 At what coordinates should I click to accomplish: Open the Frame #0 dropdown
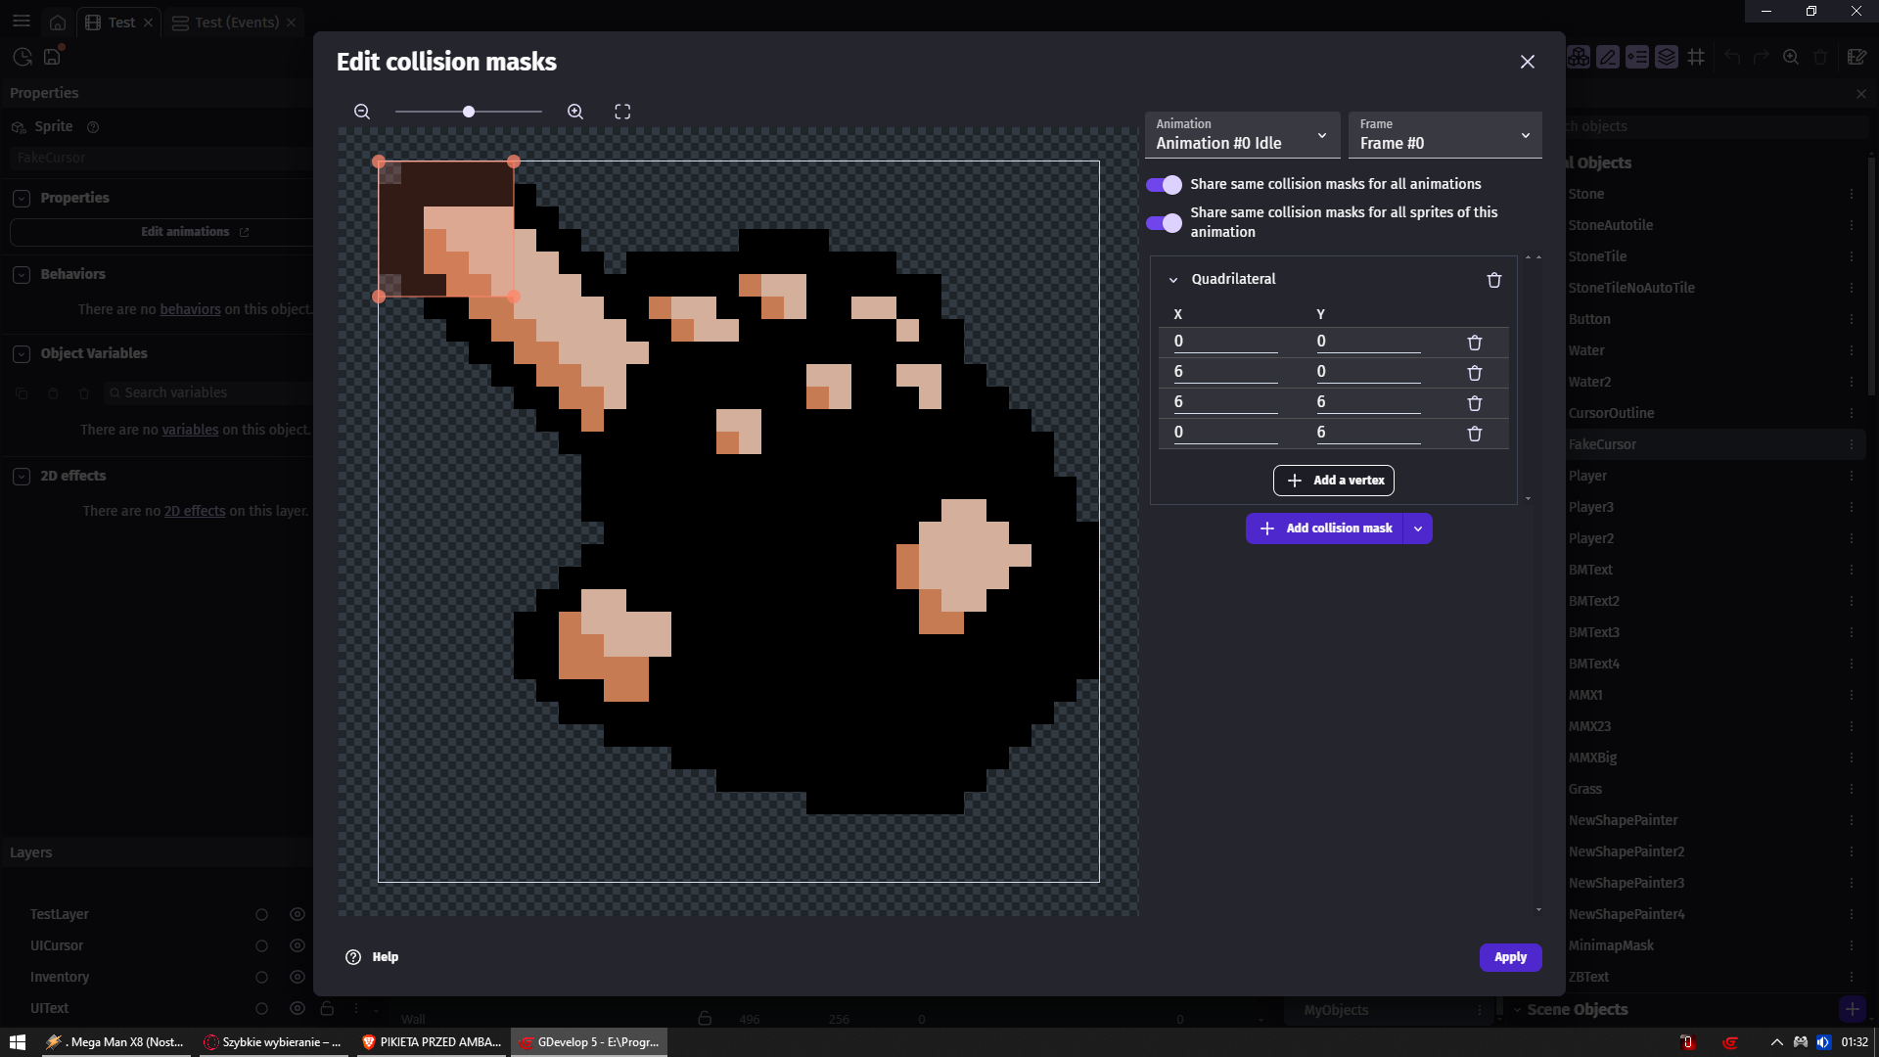(1444, 135)
